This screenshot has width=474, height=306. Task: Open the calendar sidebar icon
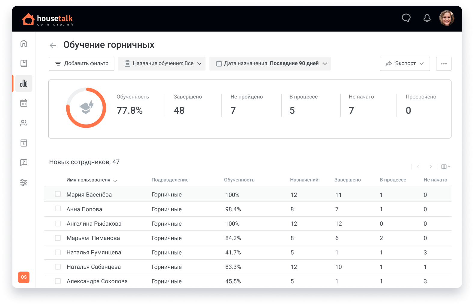coord(24,103)
